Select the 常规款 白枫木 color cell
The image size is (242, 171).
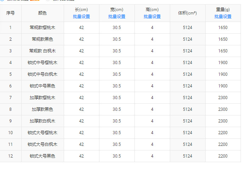(42, 51)
